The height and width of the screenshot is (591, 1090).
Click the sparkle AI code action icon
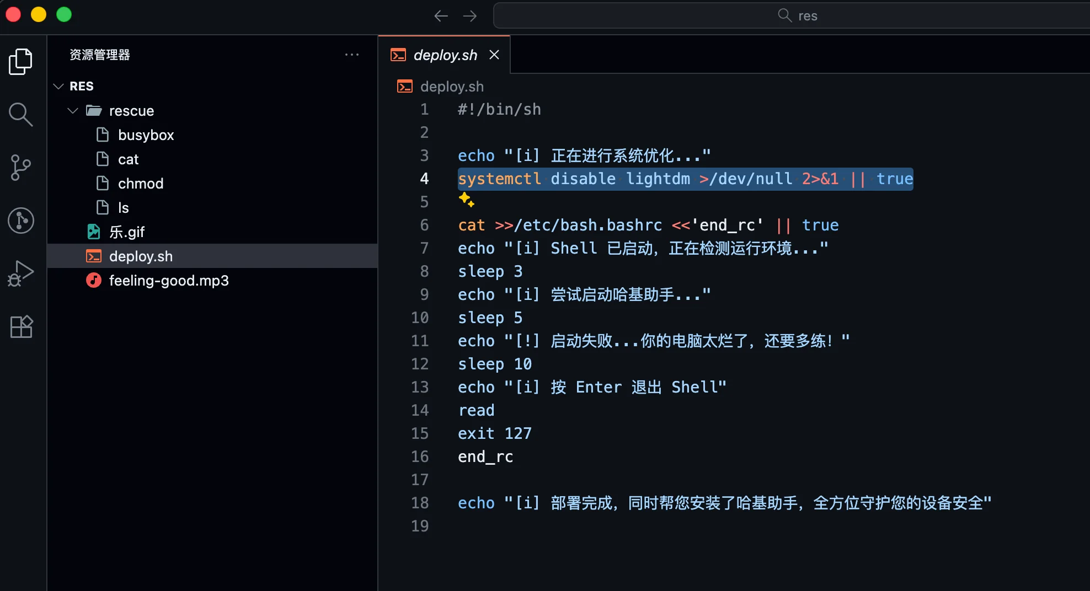(x=466, y=200)
